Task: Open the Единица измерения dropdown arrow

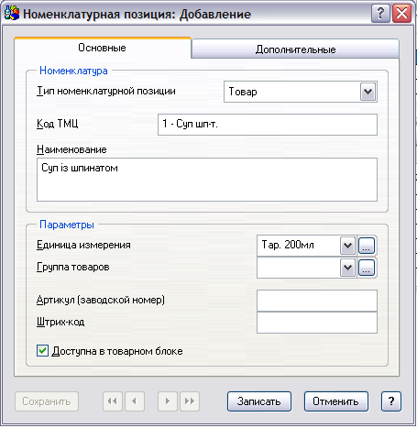Action: [347, 246]
